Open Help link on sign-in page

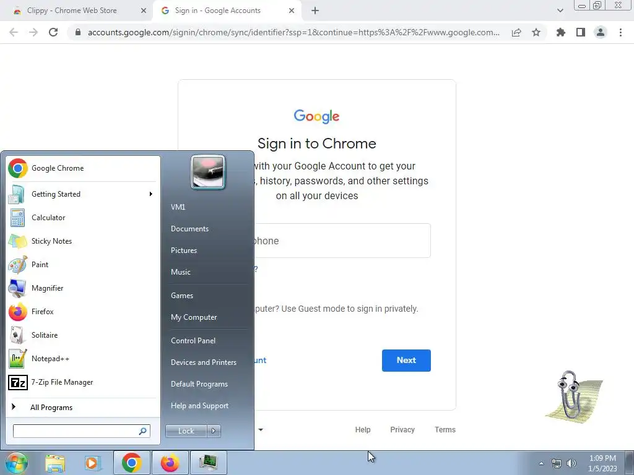click(x=363, y=430)
